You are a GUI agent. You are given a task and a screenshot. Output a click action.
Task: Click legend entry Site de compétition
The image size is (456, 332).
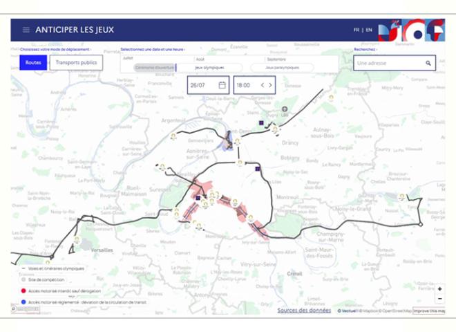coord(43,279)
